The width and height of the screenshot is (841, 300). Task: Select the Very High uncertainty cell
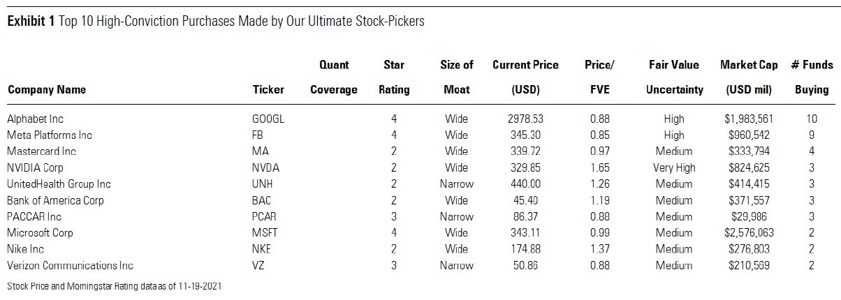click(674, 167)
